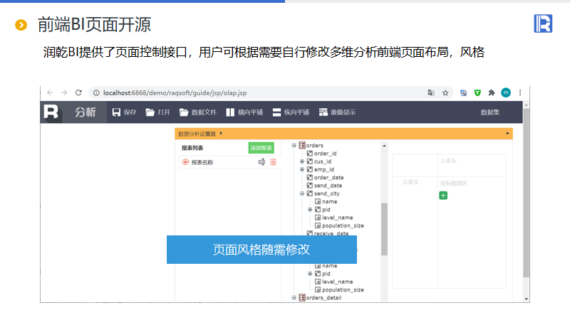Click the green shield extension icon
This screenshot has height=320, width=570.
click(477, 93)
